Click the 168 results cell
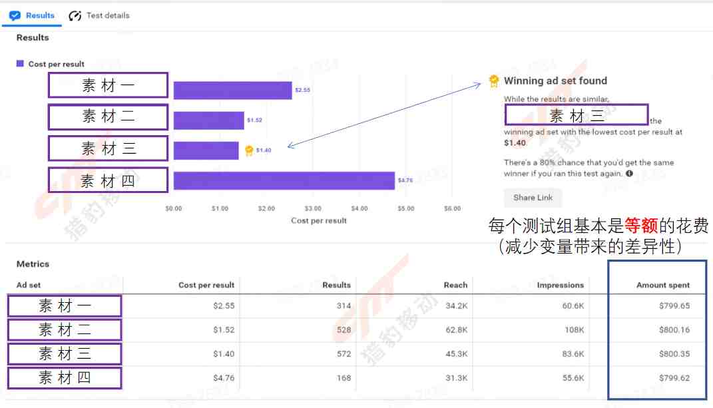This screenshot has height=408, width=713. coord(344,378)
